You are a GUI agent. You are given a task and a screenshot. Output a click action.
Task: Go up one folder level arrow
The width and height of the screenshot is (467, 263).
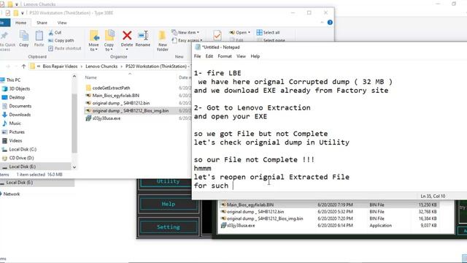(x=23, y=66)
